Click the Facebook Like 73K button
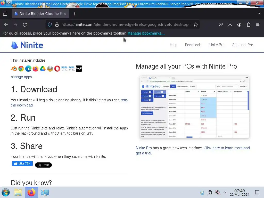This screenshot has width=264, height=198. (x=22, y=163)
